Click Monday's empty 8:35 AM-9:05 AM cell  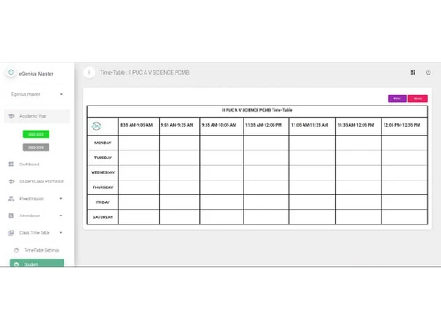coord(138,143)
